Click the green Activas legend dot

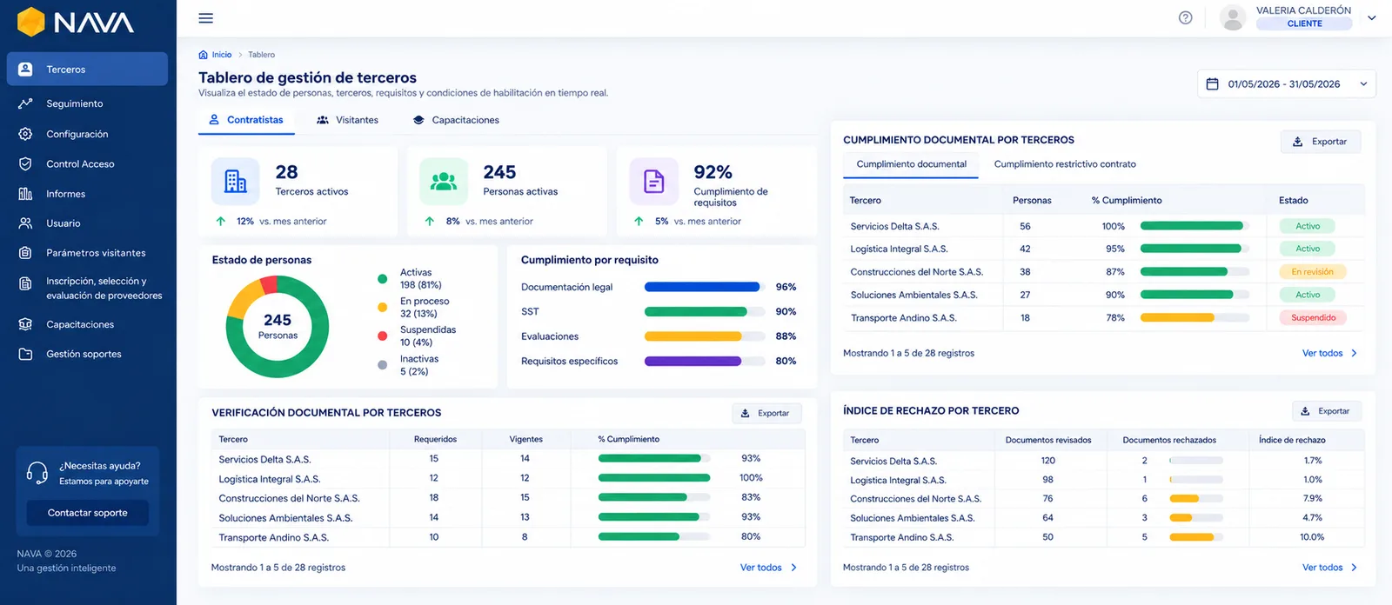382,279
